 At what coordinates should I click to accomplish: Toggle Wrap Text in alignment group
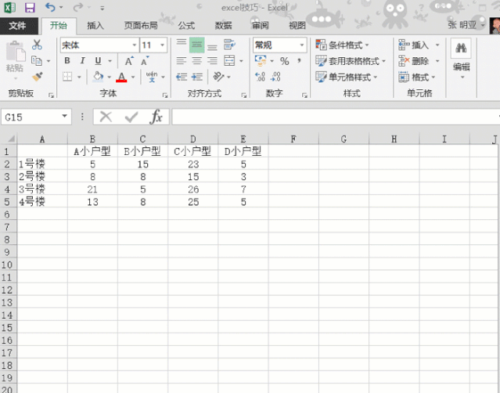click(x=228, y=45)
